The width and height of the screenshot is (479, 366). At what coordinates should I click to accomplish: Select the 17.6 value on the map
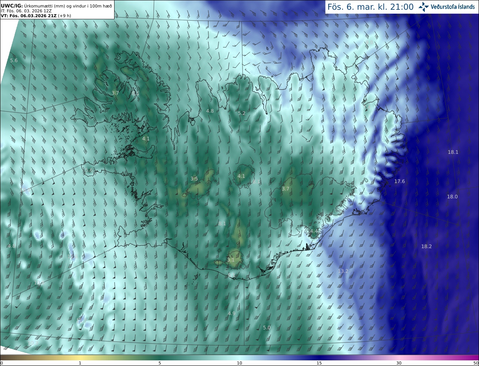point(399,181)
